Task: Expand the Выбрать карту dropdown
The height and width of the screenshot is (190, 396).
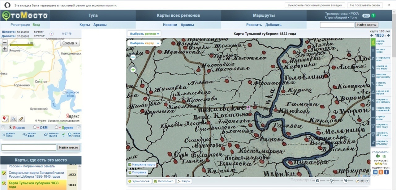Action: [144, 43]
